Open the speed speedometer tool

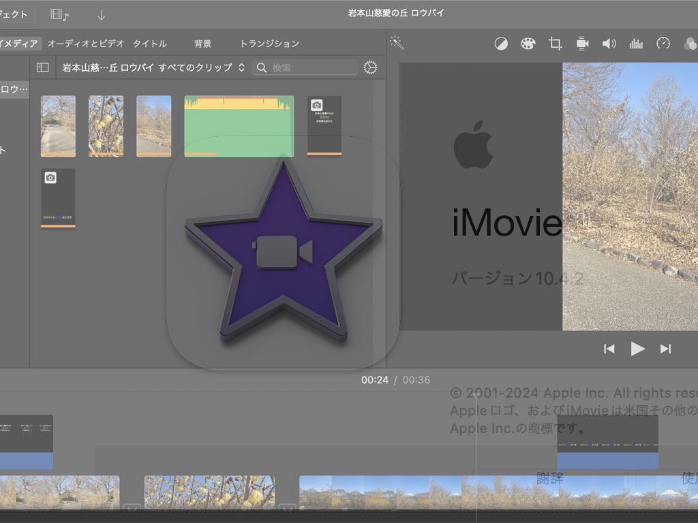663,44
